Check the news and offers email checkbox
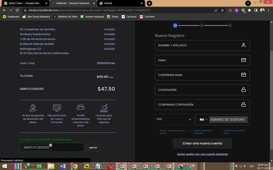This screenshot has width=273, height=170. pos(157,130)
